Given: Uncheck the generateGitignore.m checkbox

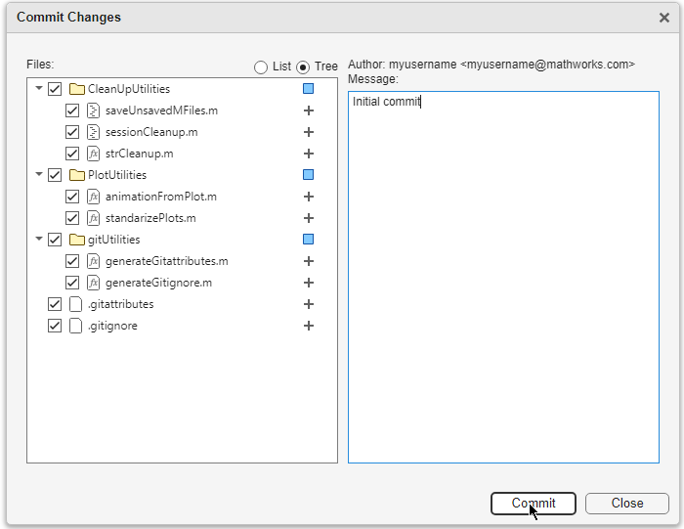Looking at the screenshot, I should point(72,283).
